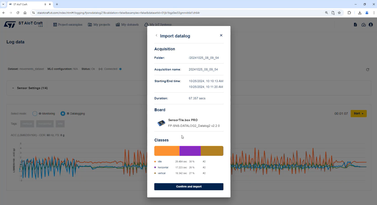Reload the browser page
This screenshot has height=205, width=377.
18,13
